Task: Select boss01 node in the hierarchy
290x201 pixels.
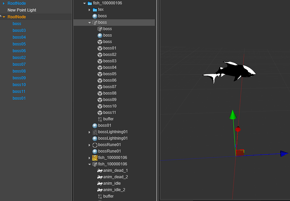Action: (19, 98)
